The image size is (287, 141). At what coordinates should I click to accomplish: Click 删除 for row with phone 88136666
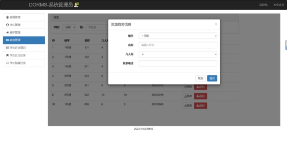click(x=201, y=105)
